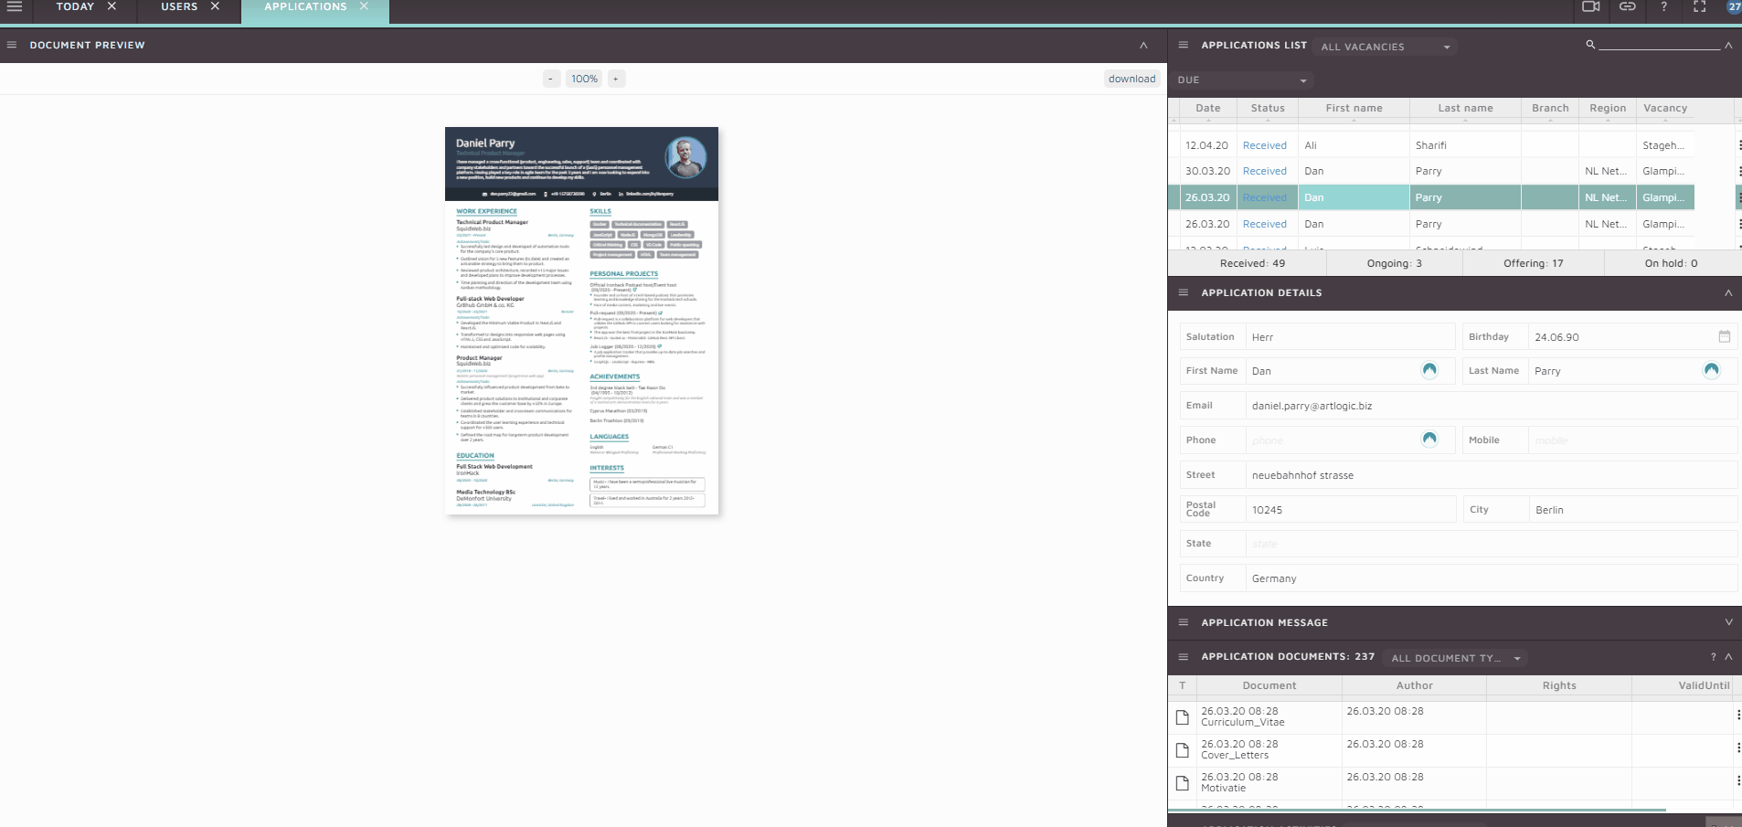Screen dimensions: 1742x827
Task: Collapse the Application Documents panel
Action: [1728, 656]
